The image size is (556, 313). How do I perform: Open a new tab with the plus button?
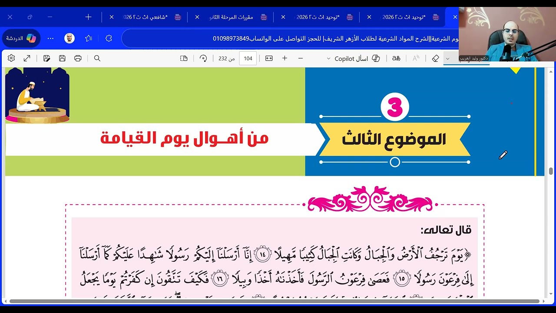point(88,17)
